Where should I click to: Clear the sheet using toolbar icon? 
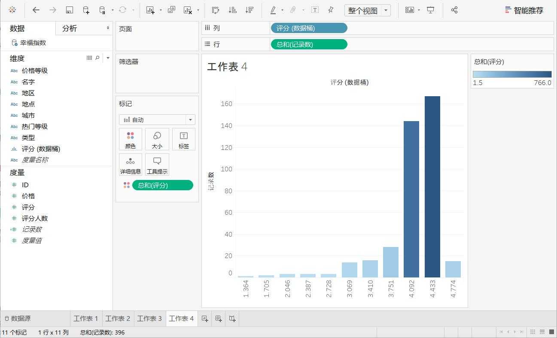pyautogui.click(x=188, y=10)
